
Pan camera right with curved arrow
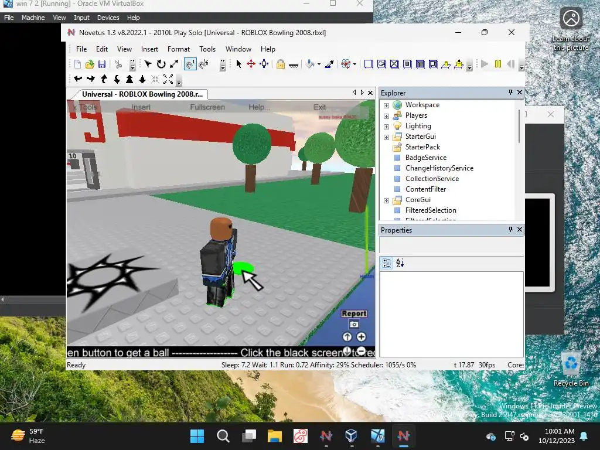coord(91,79)
